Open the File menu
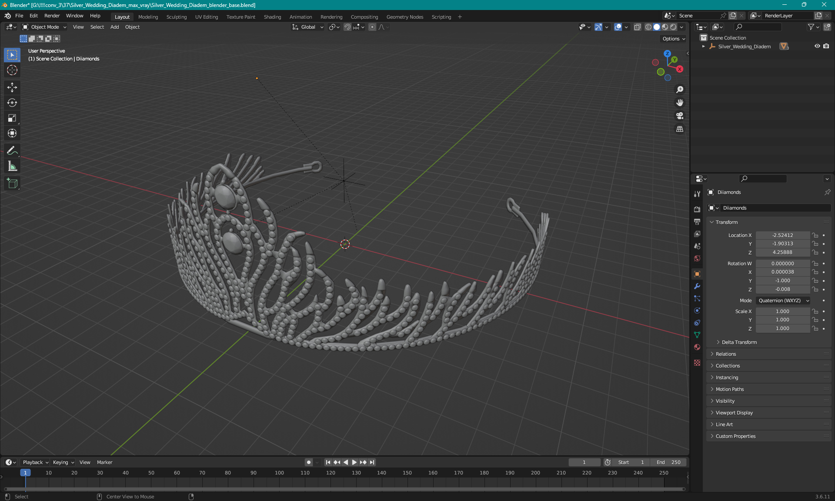Image resolution: width=835 pixels, height=501 pixels. (x=19, y=16)
